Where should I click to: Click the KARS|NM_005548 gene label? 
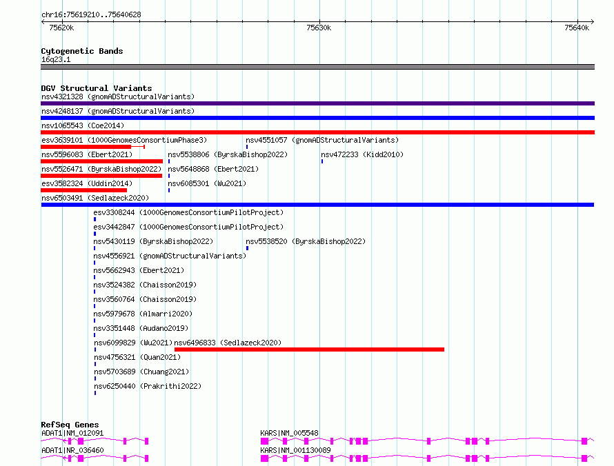click(x=289, y=433)
